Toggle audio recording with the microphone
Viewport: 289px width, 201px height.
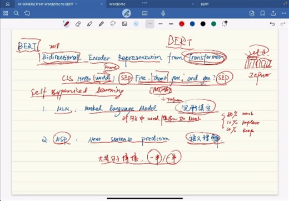[163, 13]
